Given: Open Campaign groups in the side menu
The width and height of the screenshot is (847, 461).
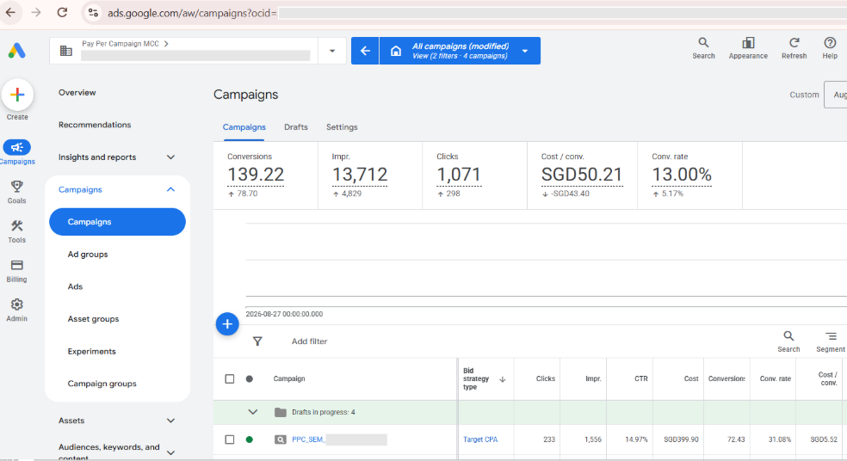Looking at the screenshot, I should click(x=102, y=384).
